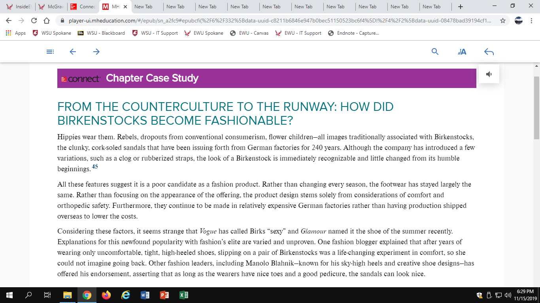This screenshot has width=540, height=303.
Task: Reload the current page
Action: pos(34,21)
